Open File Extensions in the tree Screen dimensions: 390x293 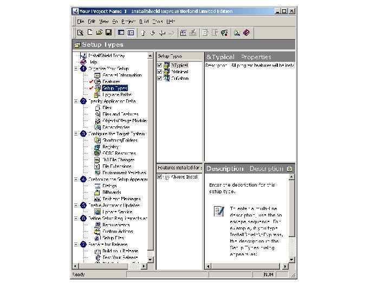[x=117, y=166]
